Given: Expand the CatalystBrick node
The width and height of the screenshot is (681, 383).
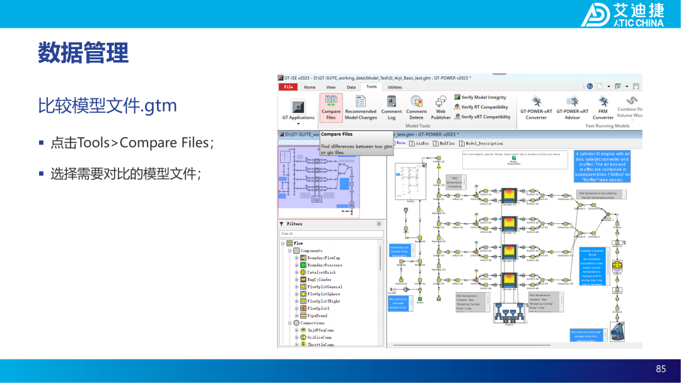Looking at the screenshot, I should click(x=296, y=273).
